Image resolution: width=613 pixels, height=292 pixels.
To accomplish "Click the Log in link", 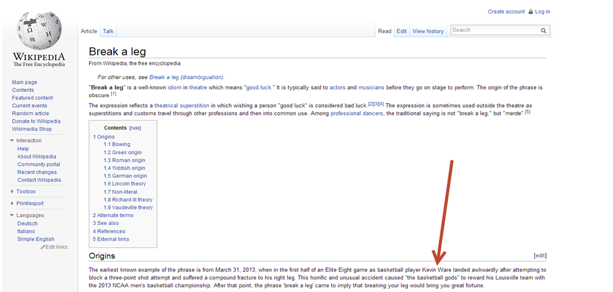I will 542,12.
